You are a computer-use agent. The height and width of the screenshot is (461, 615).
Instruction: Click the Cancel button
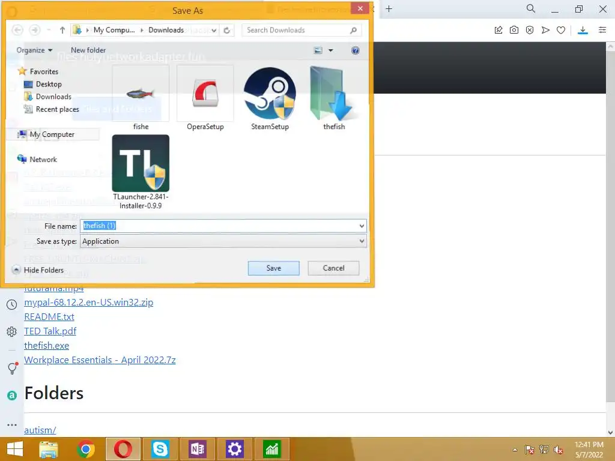tap(333, 268)
